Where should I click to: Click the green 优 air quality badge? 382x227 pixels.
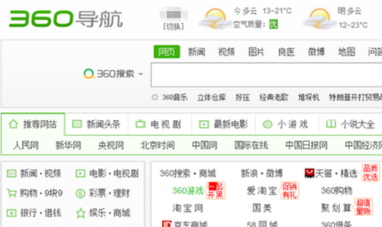(274, 25)
